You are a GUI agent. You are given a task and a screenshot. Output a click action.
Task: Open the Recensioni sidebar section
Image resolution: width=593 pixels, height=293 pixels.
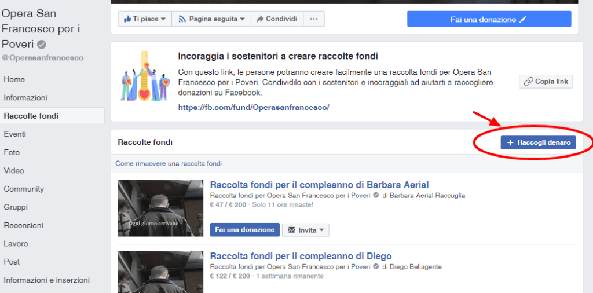tap(23, 225)
